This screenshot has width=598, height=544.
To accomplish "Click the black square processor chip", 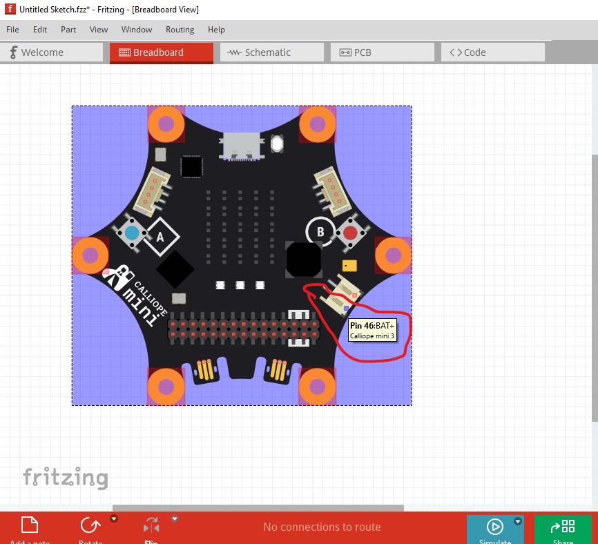I will coord(191,166).
